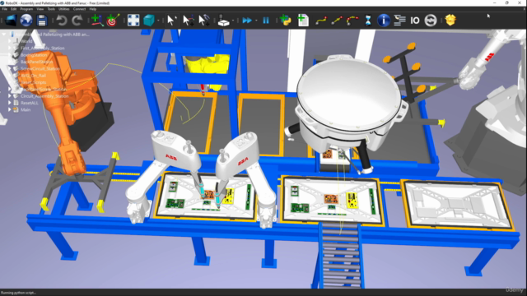The height and width of the screenshot is (296, 527).
Task: Open the View menu
Action: (x=40, y=9)
